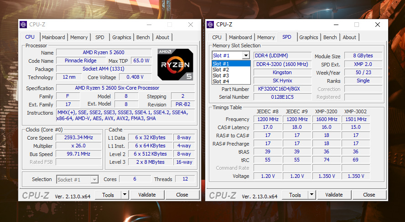Click the Max TDP value 65.0 W
Viewport: 405px width, 222px height.
pyautogui.click(x=141, y=61)
